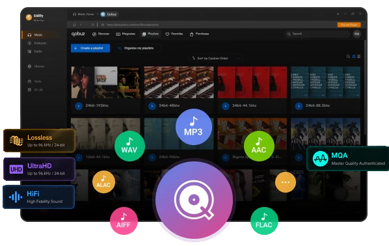Open the Discover tab
The width and height of the screenshot is (389, 246).
point(101,34)
